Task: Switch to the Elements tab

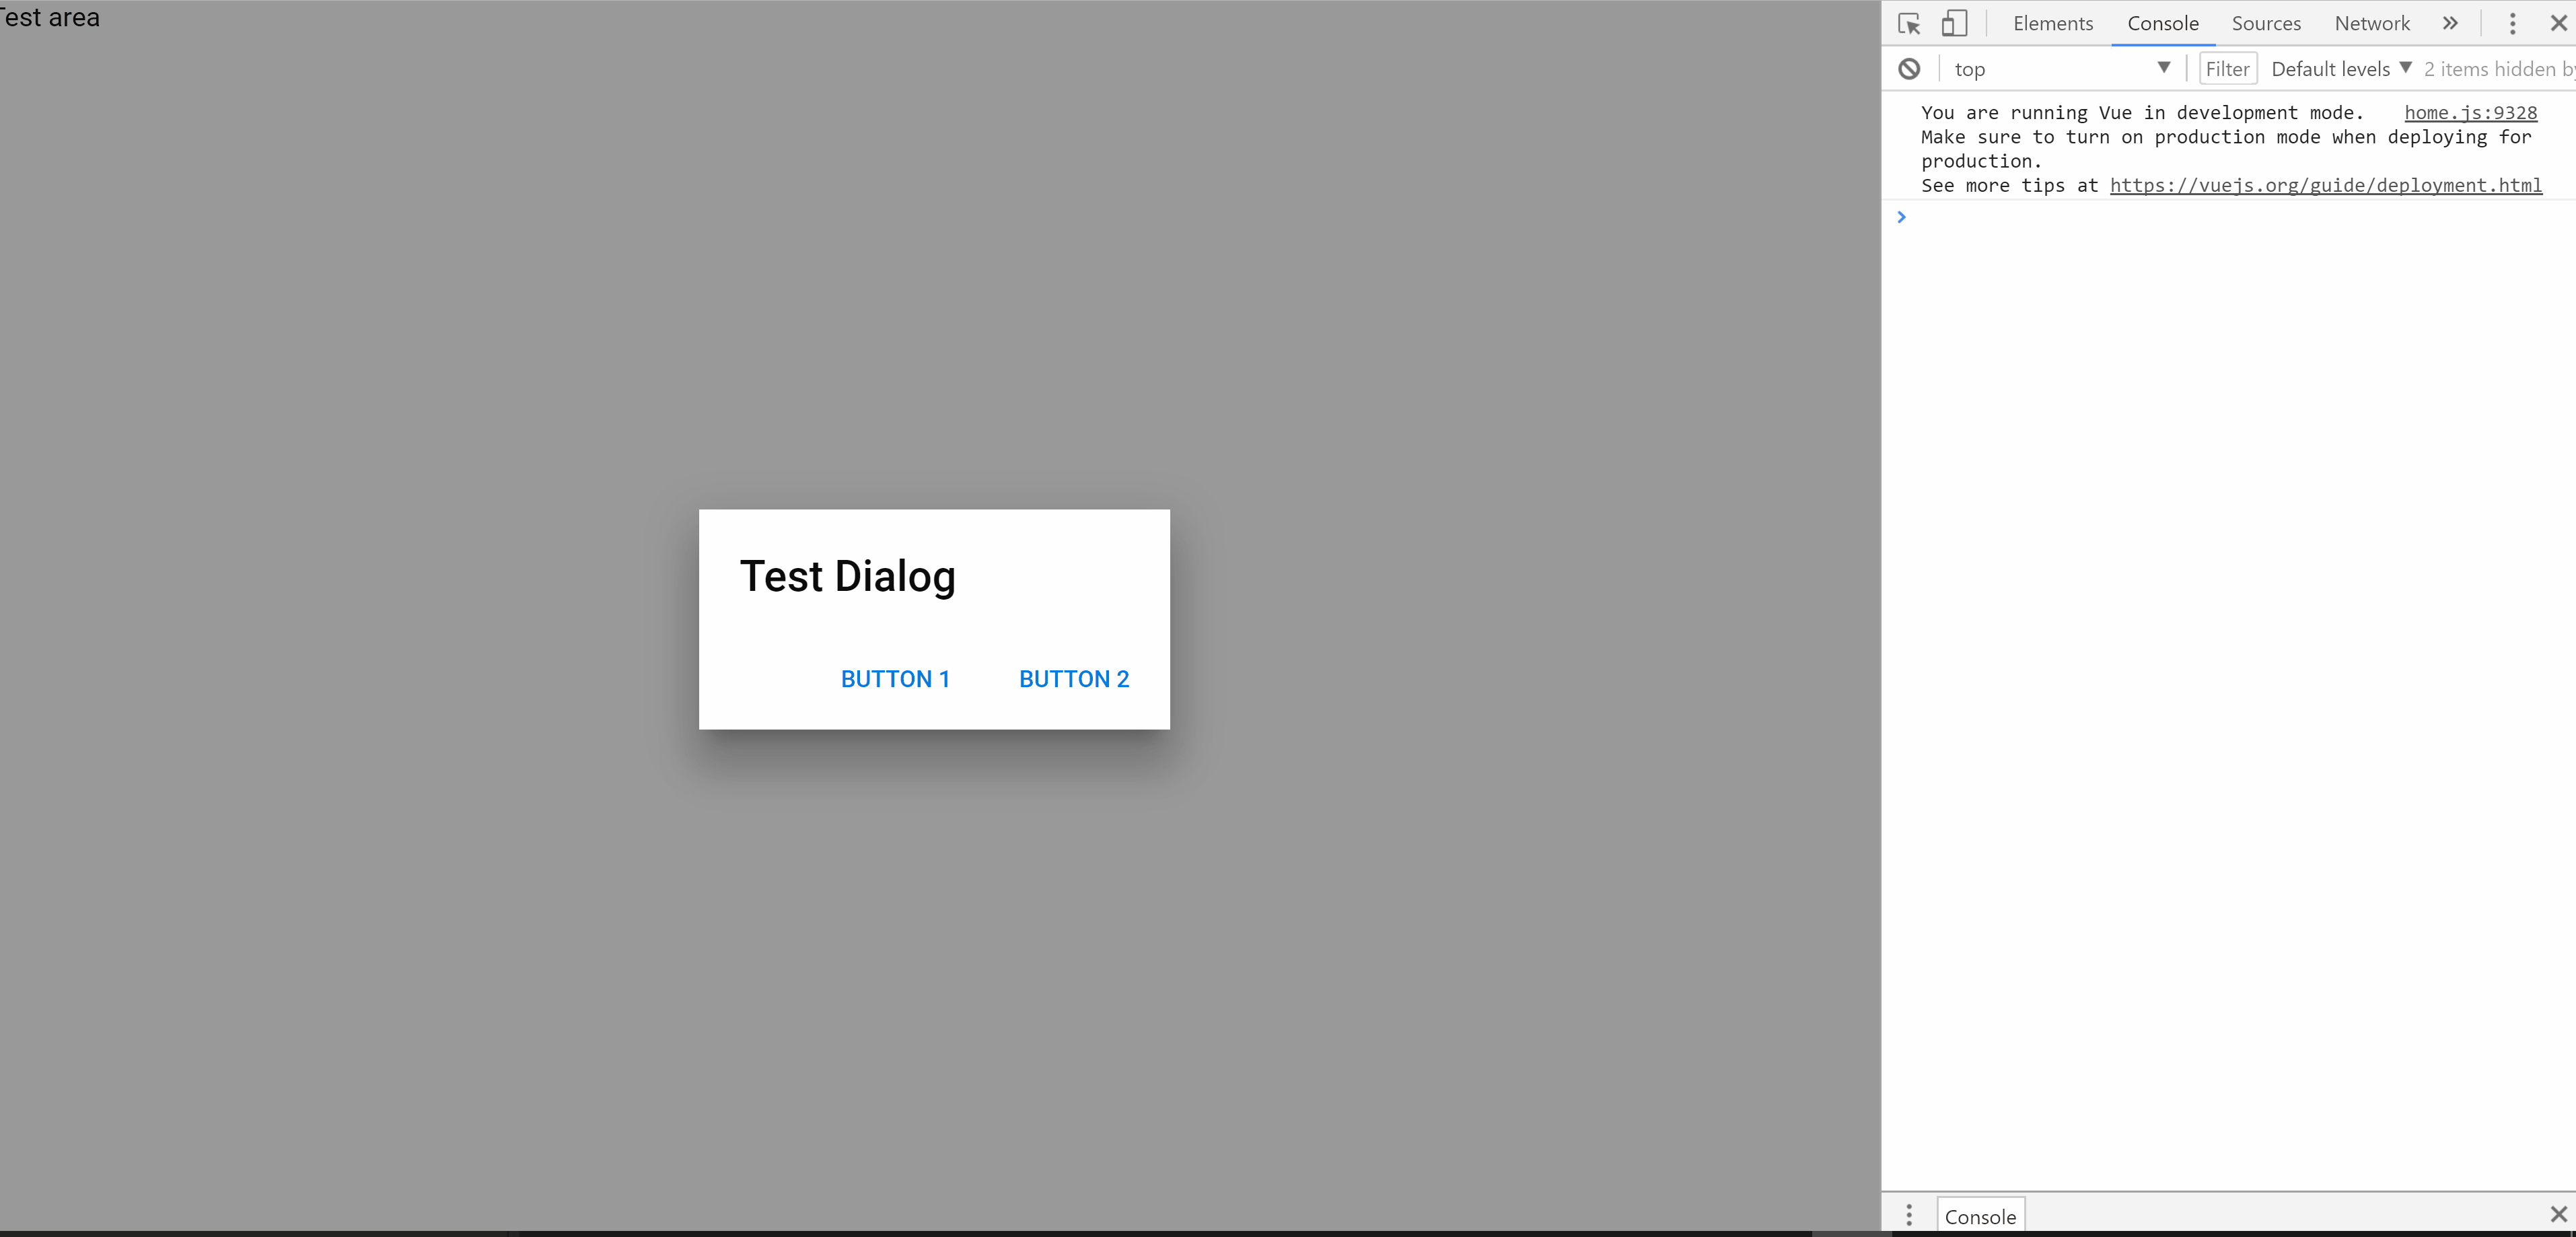Action: [x=2052, y=22]
